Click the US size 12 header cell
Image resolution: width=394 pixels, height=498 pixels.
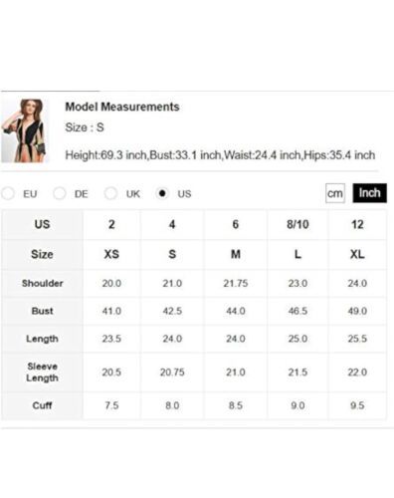click(x=357, y=224)
